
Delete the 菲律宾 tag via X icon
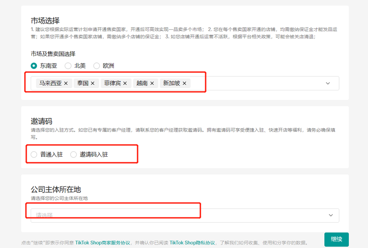pyautogui.click(x=125, y=83)
